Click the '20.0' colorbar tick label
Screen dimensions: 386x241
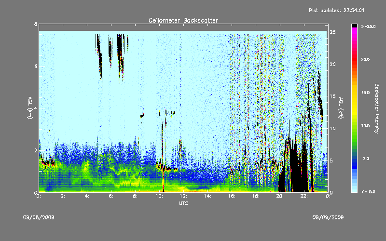[x=365, y=59]
